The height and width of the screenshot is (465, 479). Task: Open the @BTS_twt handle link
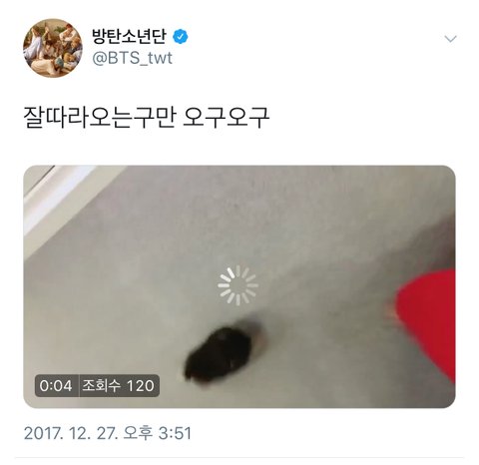click(x=132, y=58)
